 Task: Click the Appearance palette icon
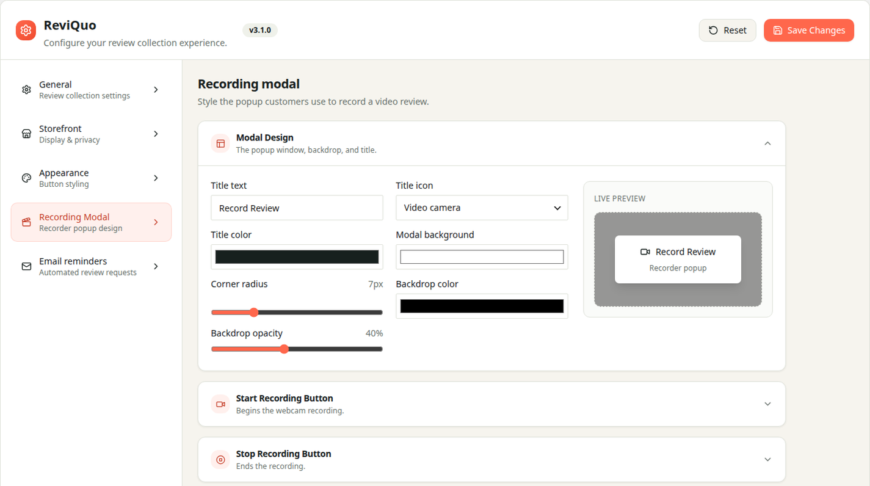(x=26, y=178)
